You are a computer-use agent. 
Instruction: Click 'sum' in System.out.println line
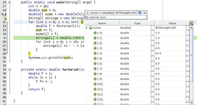tap(66, 58)
